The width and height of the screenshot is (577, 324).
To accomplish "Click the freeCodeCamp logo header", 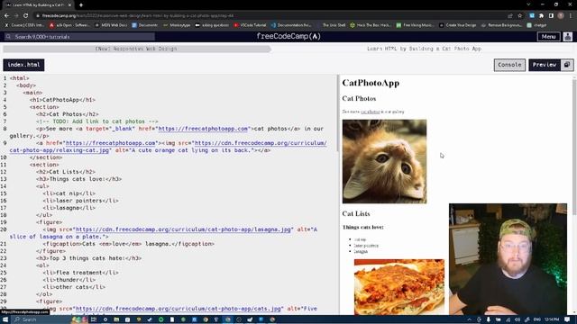I will click(x=288, y=36).
